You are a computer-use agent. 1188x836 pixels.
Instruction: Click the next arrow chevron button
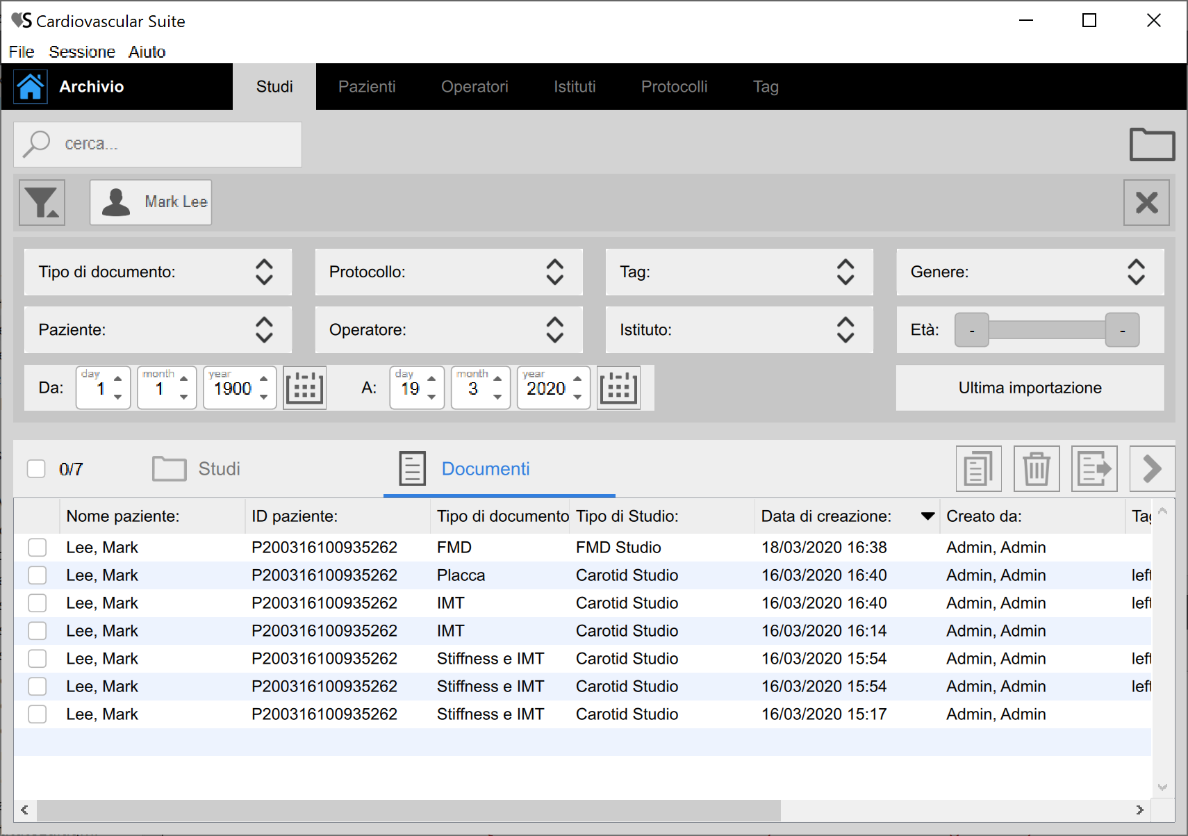coord(1152,469)
